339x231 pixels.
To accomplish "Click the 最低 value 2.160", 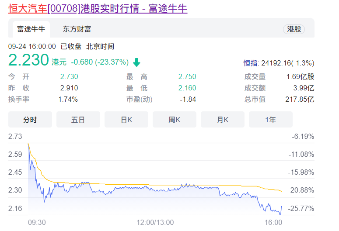I will click(187, 88).
